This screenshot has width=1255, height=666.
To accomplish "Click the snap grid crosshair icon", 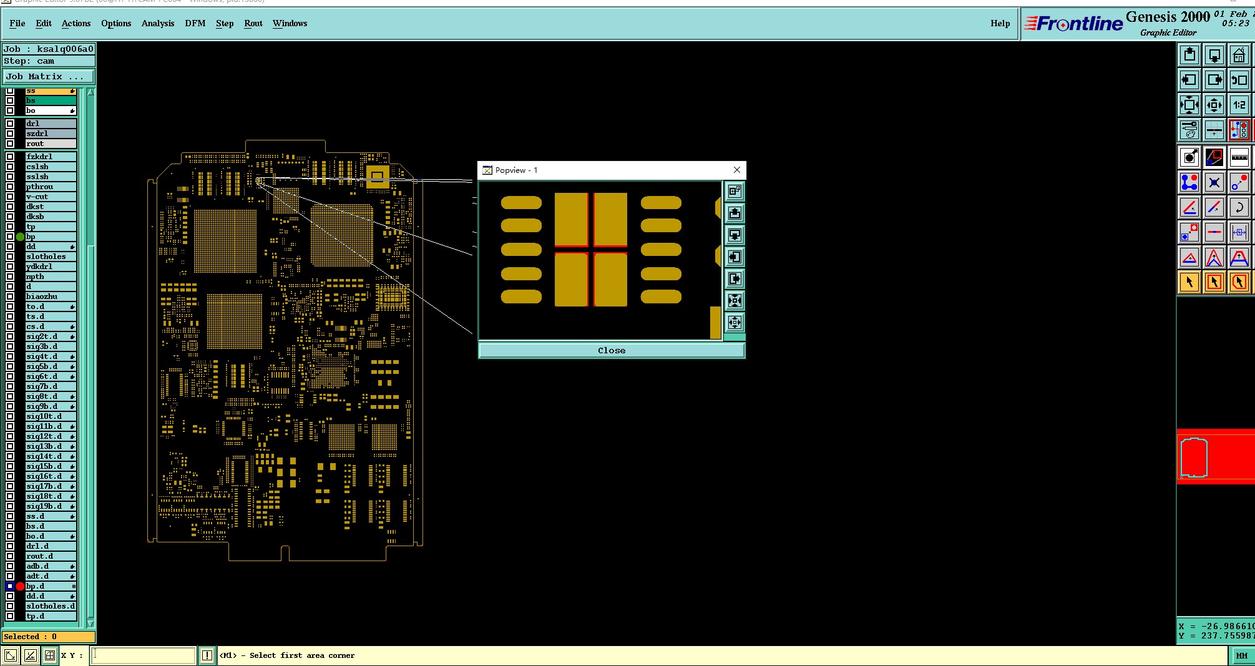I will pos(1214,130).
